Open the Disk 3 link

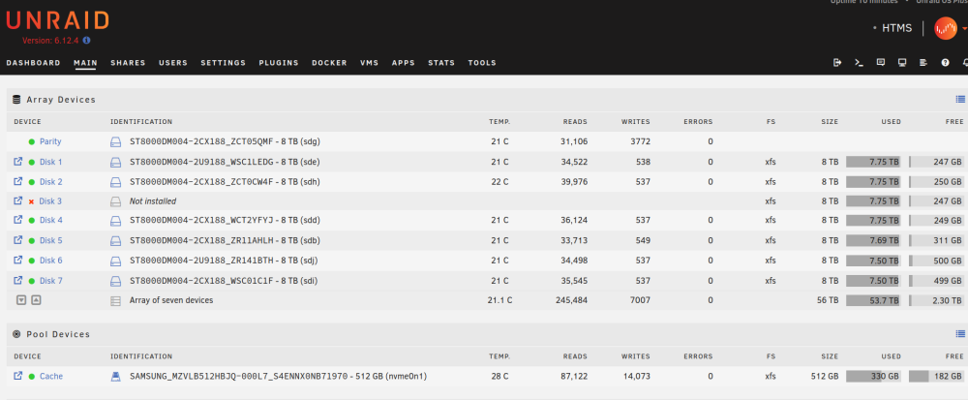pos(50,201)
